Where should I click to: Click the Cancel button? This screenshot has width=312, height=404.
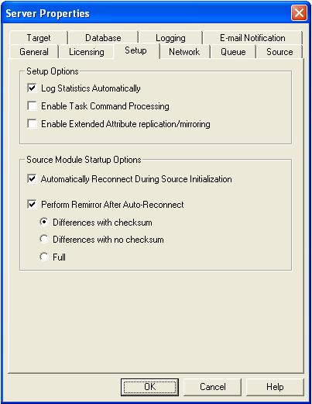click(213, 387)
